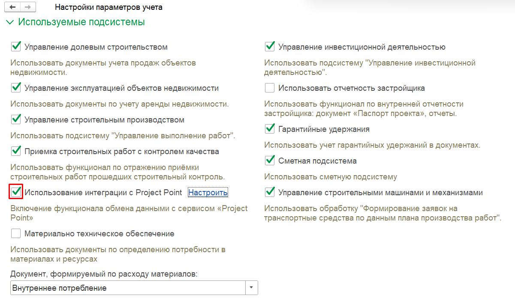Click the Внутреннее потребление input field
The height and width of the screenshot is (301, 515).
pos(127,288)
